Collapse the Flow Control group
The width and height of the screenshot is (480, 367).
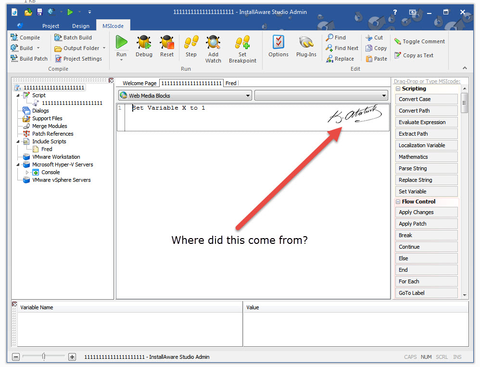pyautogui.click(x=398, y=202)
